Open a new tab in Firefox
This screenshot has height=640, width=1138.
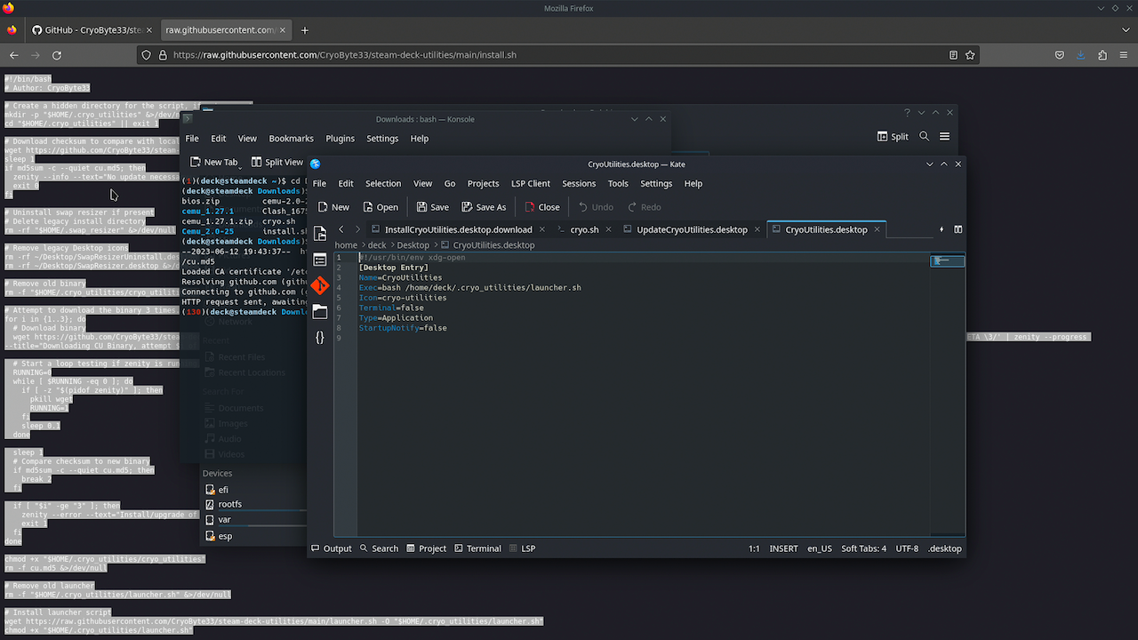pos(305,29)
